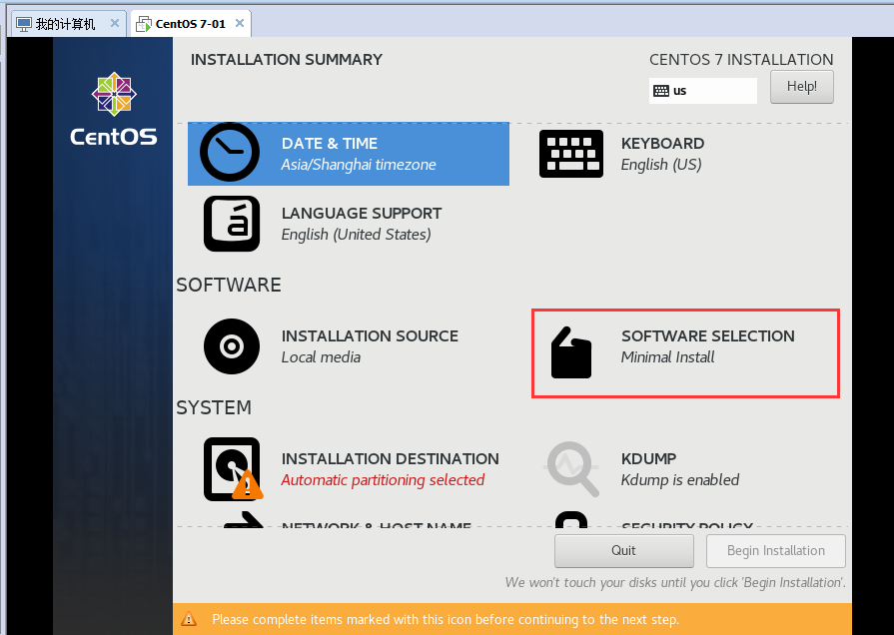Click the Begin Installation button
The height and width of the screenshot is (635, 894).
[x=775, y=551]
